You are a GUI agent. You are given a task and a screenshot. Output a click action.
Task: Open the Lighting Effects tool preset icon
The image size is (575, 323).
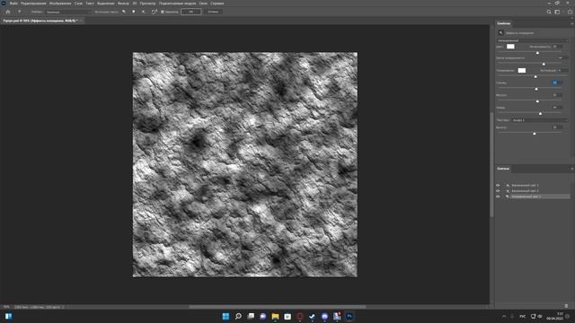(x=20, y=12)
